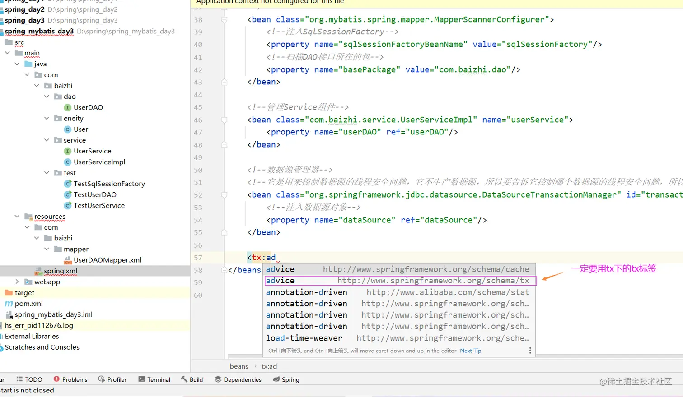Select load-time-weaver completion suggestion
683x397 pixels.
pyautogui.click(x=399, y=338)
